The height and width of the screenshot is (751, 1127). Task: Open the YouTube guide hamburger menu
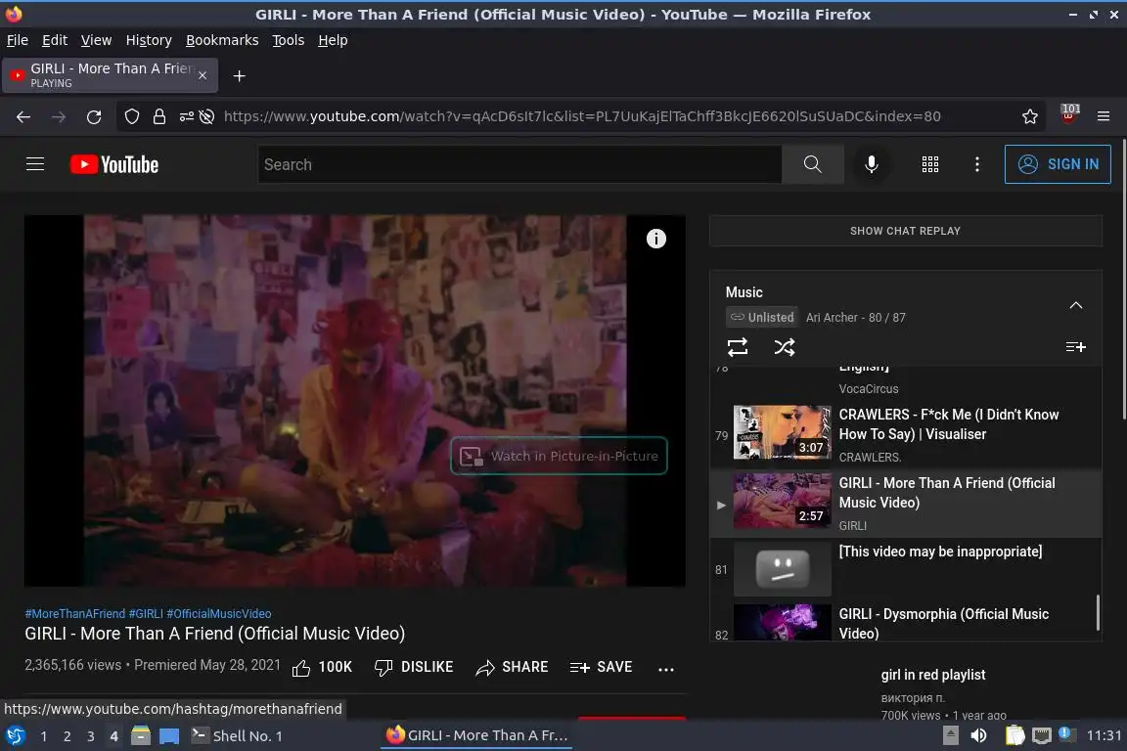35,164
